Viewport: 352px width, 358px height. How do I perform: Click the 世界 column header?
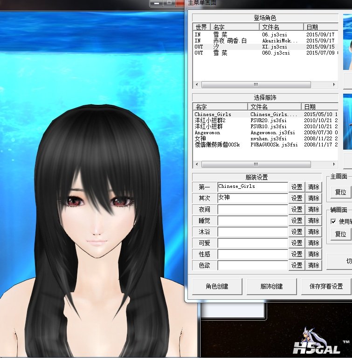[201, 27]
